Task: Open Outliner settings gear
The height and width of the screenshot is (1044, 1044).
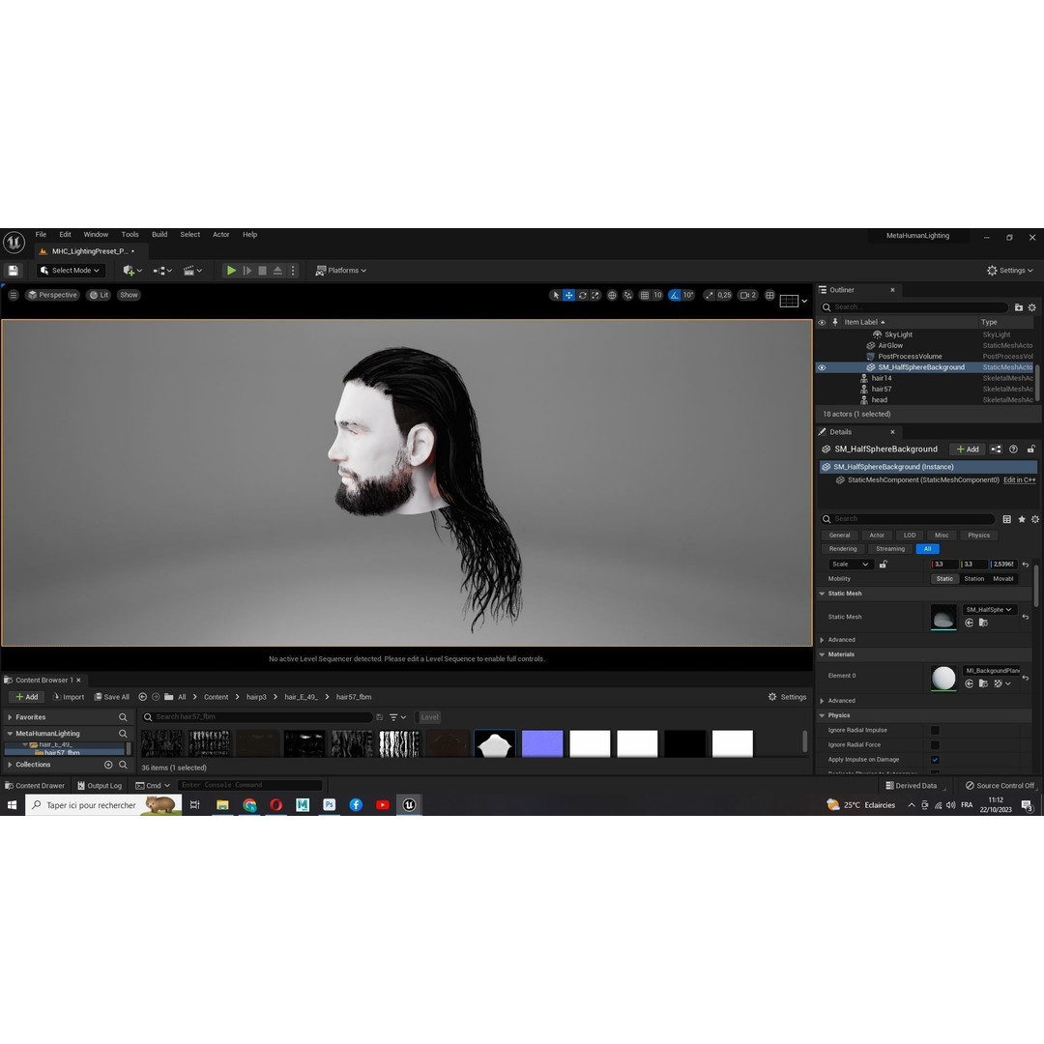Action: click(1032, 307)
